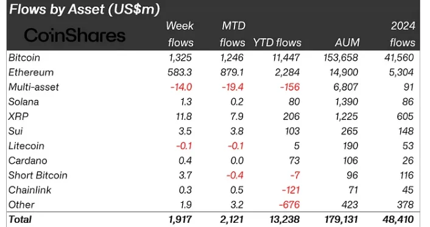This screenshot has width=430, height=227.
Task: Click Other YTD flows value -676
Action: tap(289, 205)
